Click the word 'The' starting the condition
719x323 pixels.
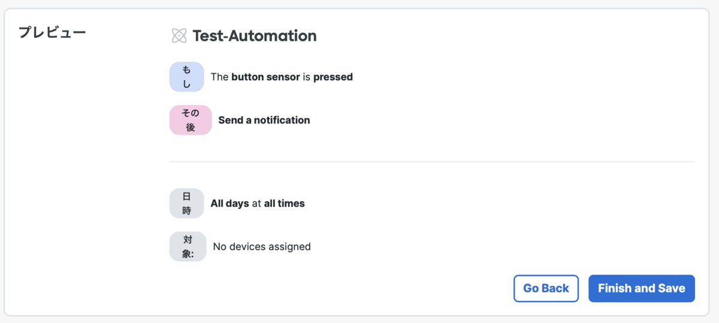tap(219, 77)
